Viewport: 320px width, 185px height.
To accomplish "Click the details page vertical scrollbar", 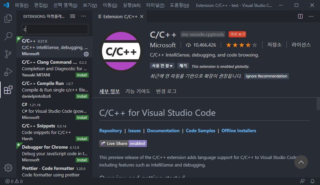I will tap(318, 104).
